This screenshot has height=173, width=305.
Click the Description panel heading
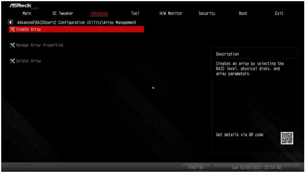(227, 54)
